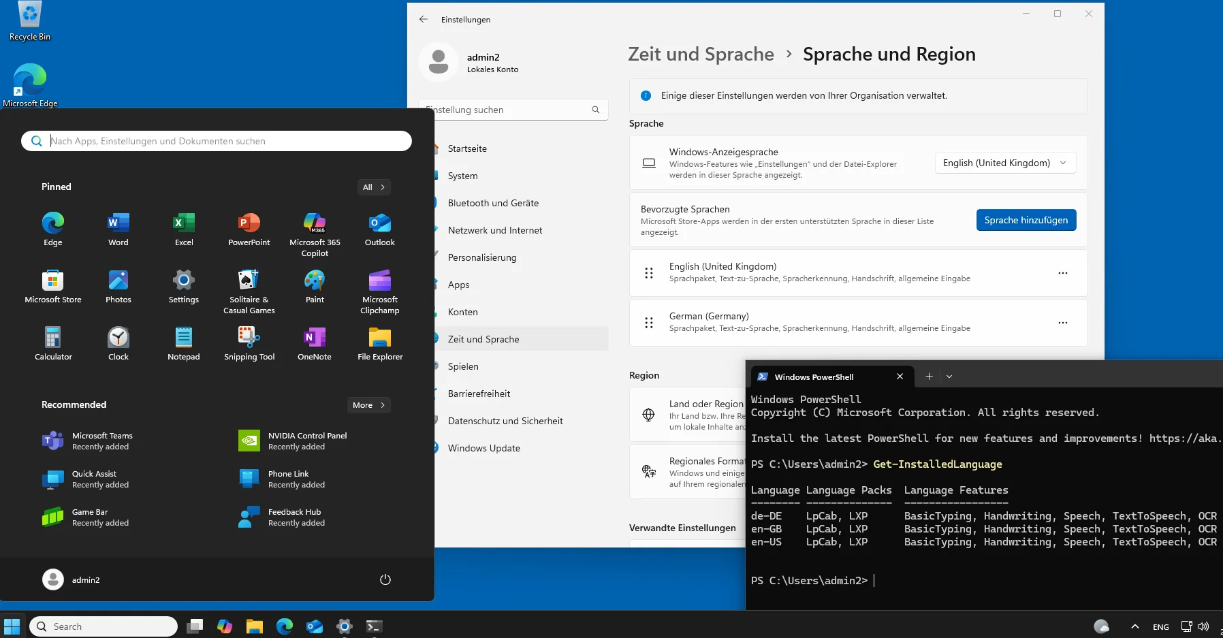
Task: Open Task View from the taskbar
Action: [195, 626]
